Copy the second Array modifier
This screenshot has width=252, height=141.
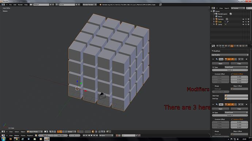[x=239, y=109]
